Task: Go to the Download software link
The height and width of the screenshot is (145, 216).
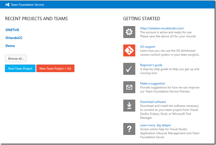Action: pyautogui.click(x=153, y=102)
